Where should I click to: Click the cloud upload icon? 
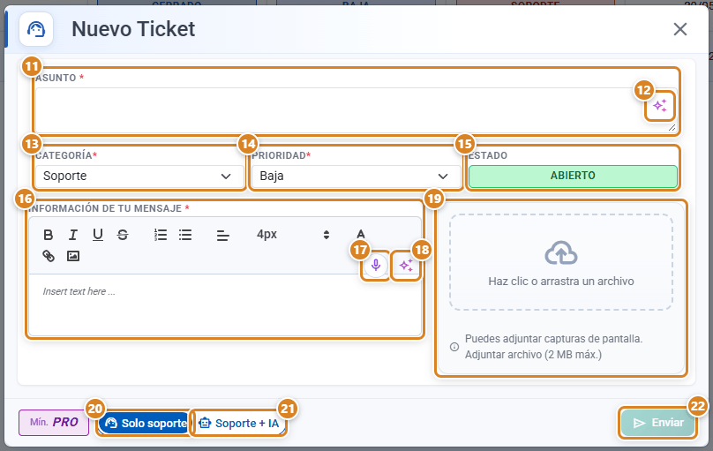click(x=561, y=252)
